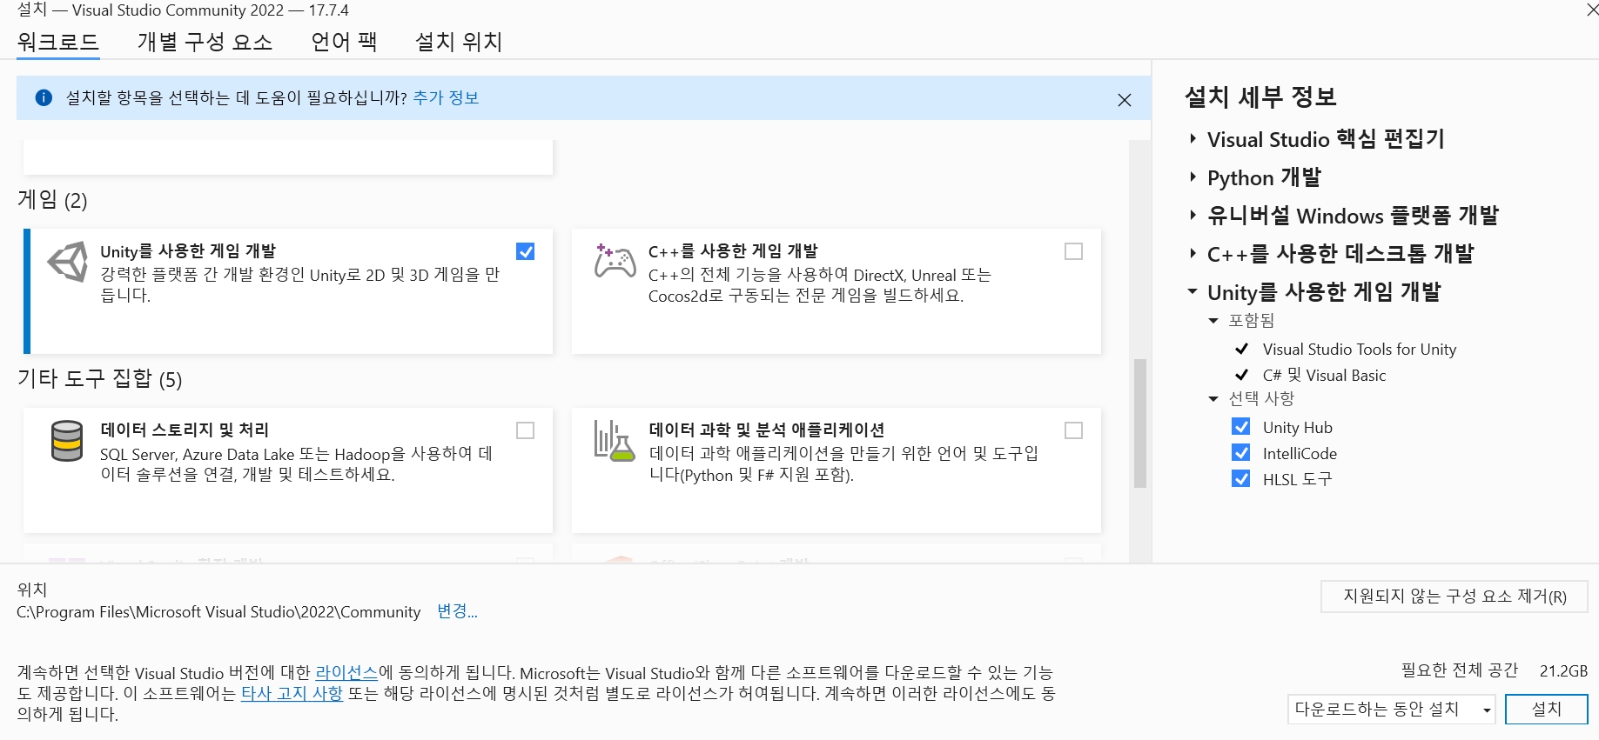
Task: Click the install path text
Action: pos(218,612)
